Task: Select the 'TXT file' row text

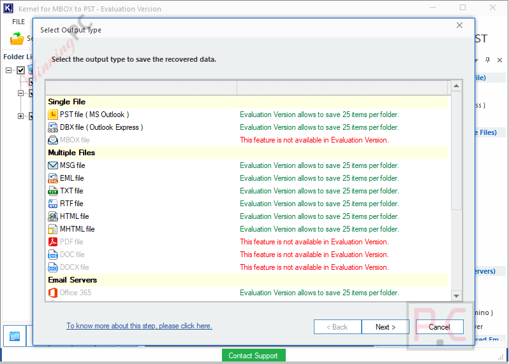Action: [71, 191]
